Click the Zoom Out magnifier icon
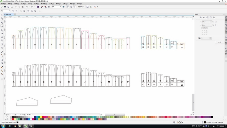 coord(16,11)
